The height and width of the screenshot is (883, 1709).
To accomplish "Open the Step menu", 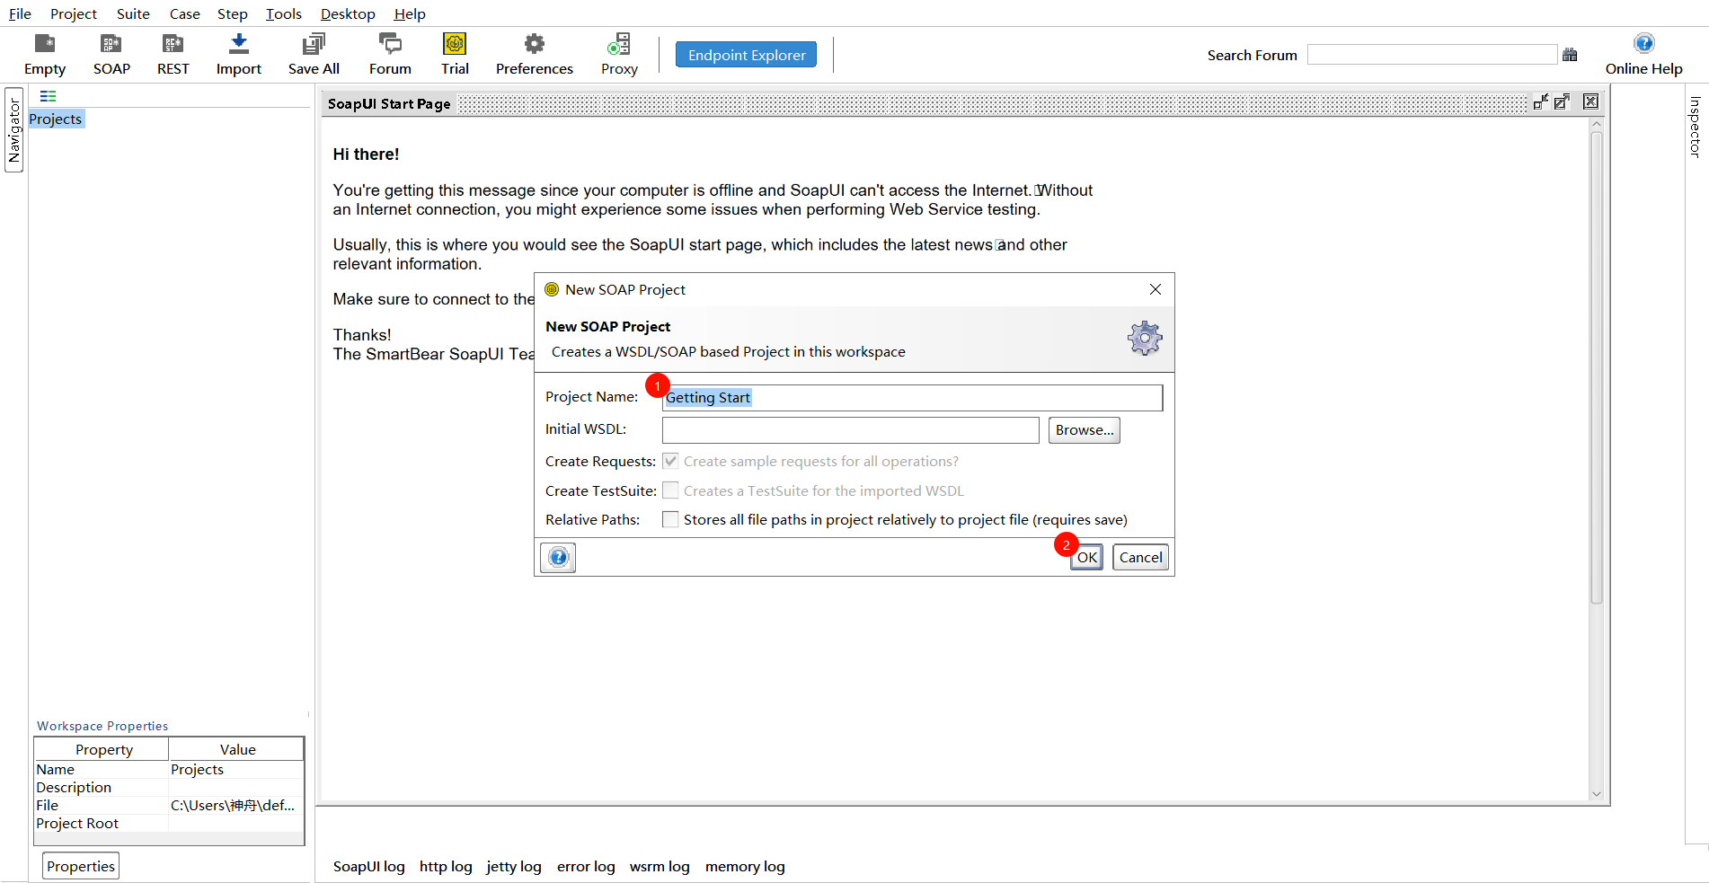I will (x=233, y=13).
